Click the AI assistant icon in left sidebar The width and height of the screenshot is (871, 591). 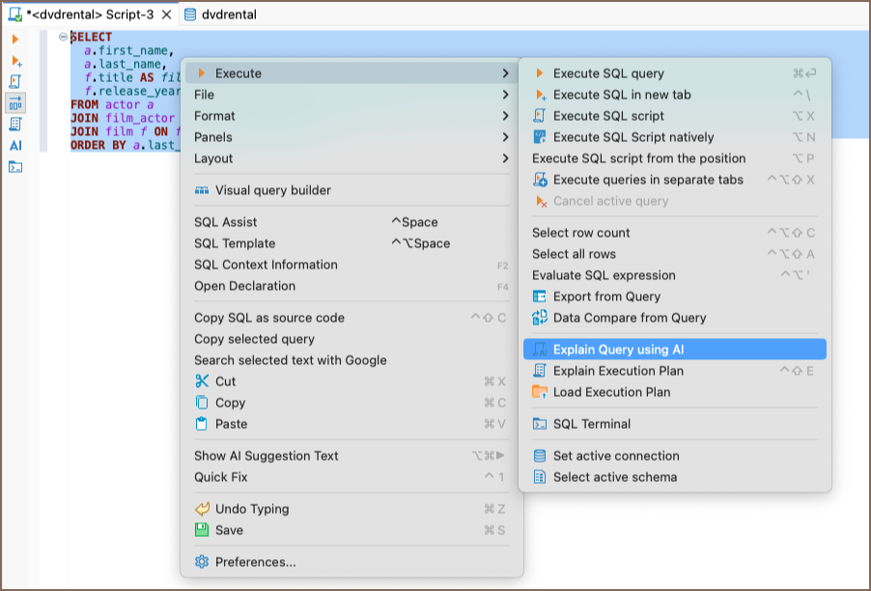[x=15, y=145]
